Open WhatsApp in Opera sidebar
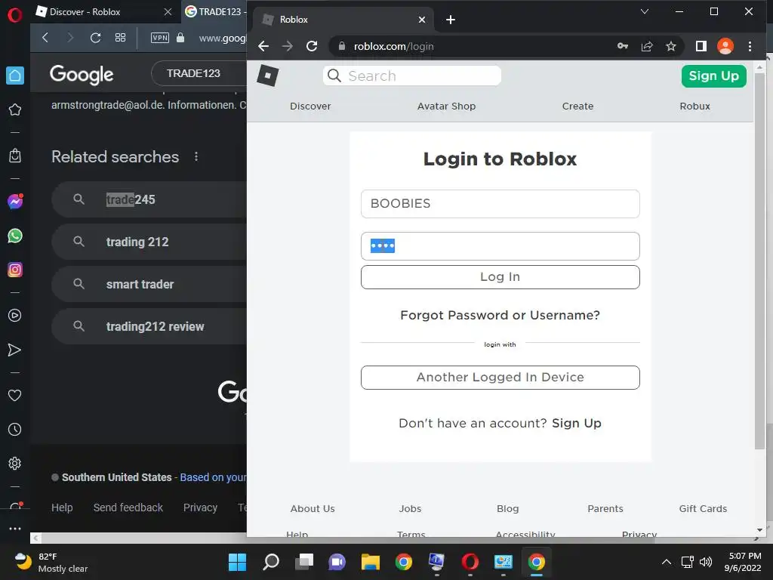The width and height of the screenshot is (773, 580). (15, 236)
